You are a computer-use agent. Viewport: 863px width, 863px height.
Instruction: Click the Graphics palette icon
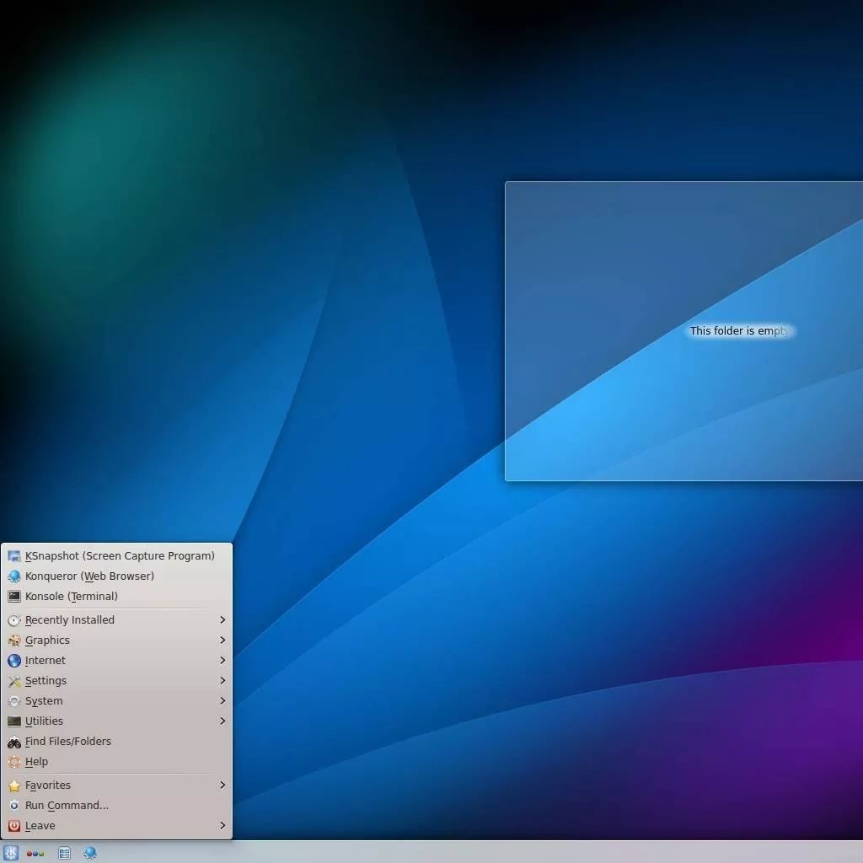pyautogui.click(x=14, y=641)
